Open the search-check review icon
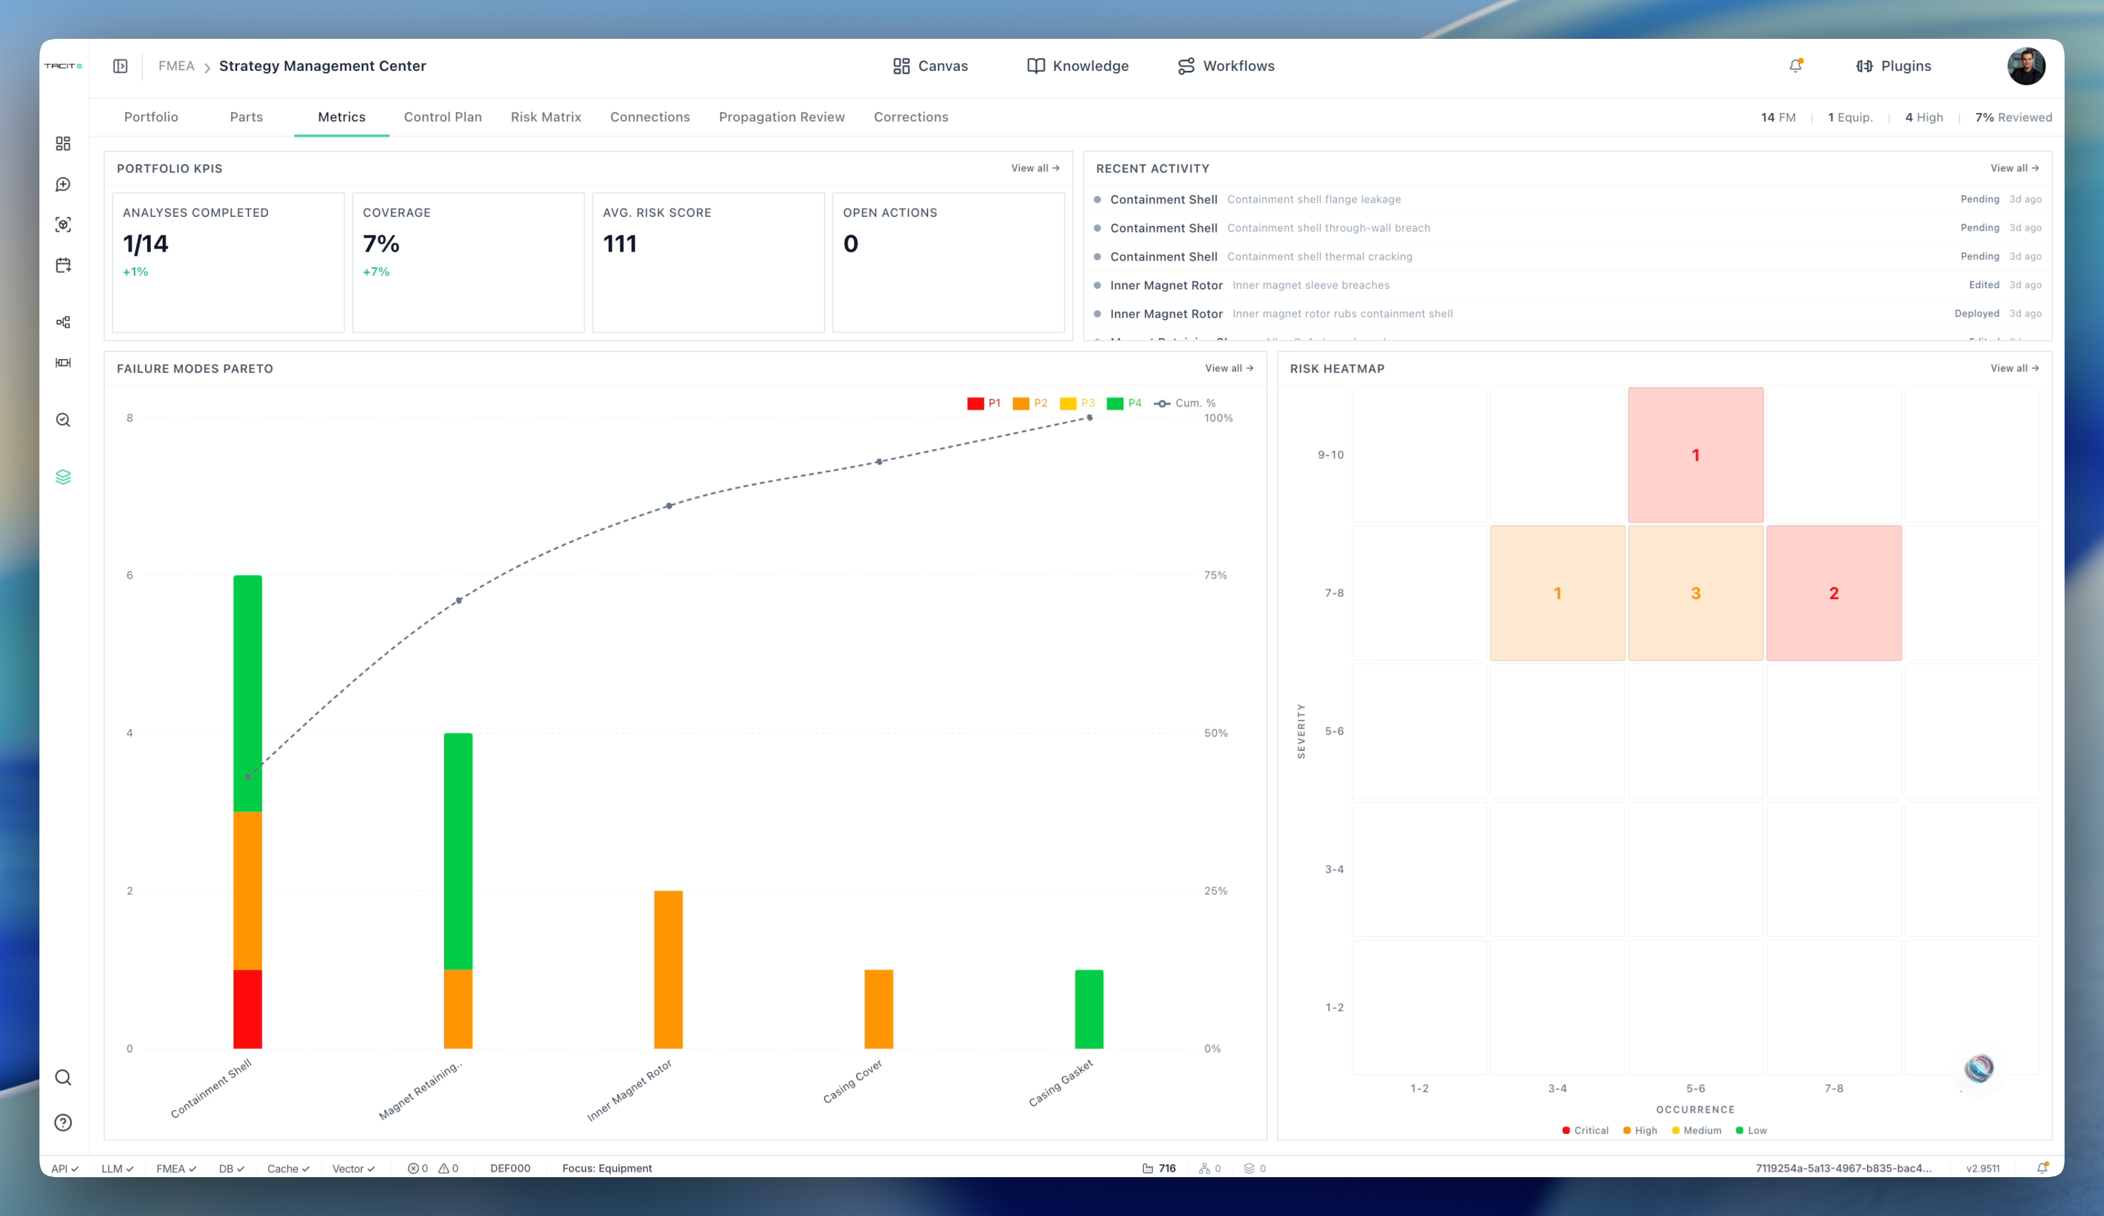Image resolution: width=2104 pixels, height=1216 pixels. (63, 420)
